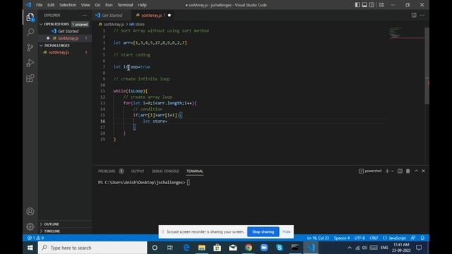
Task: Click unsaved dot on sortArray.js tab
Action: (169, 16)
